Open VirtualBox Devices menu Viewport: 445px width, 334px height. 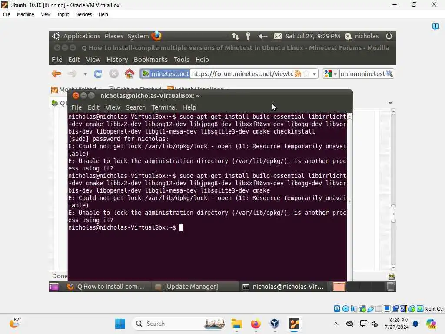(83, 14)
